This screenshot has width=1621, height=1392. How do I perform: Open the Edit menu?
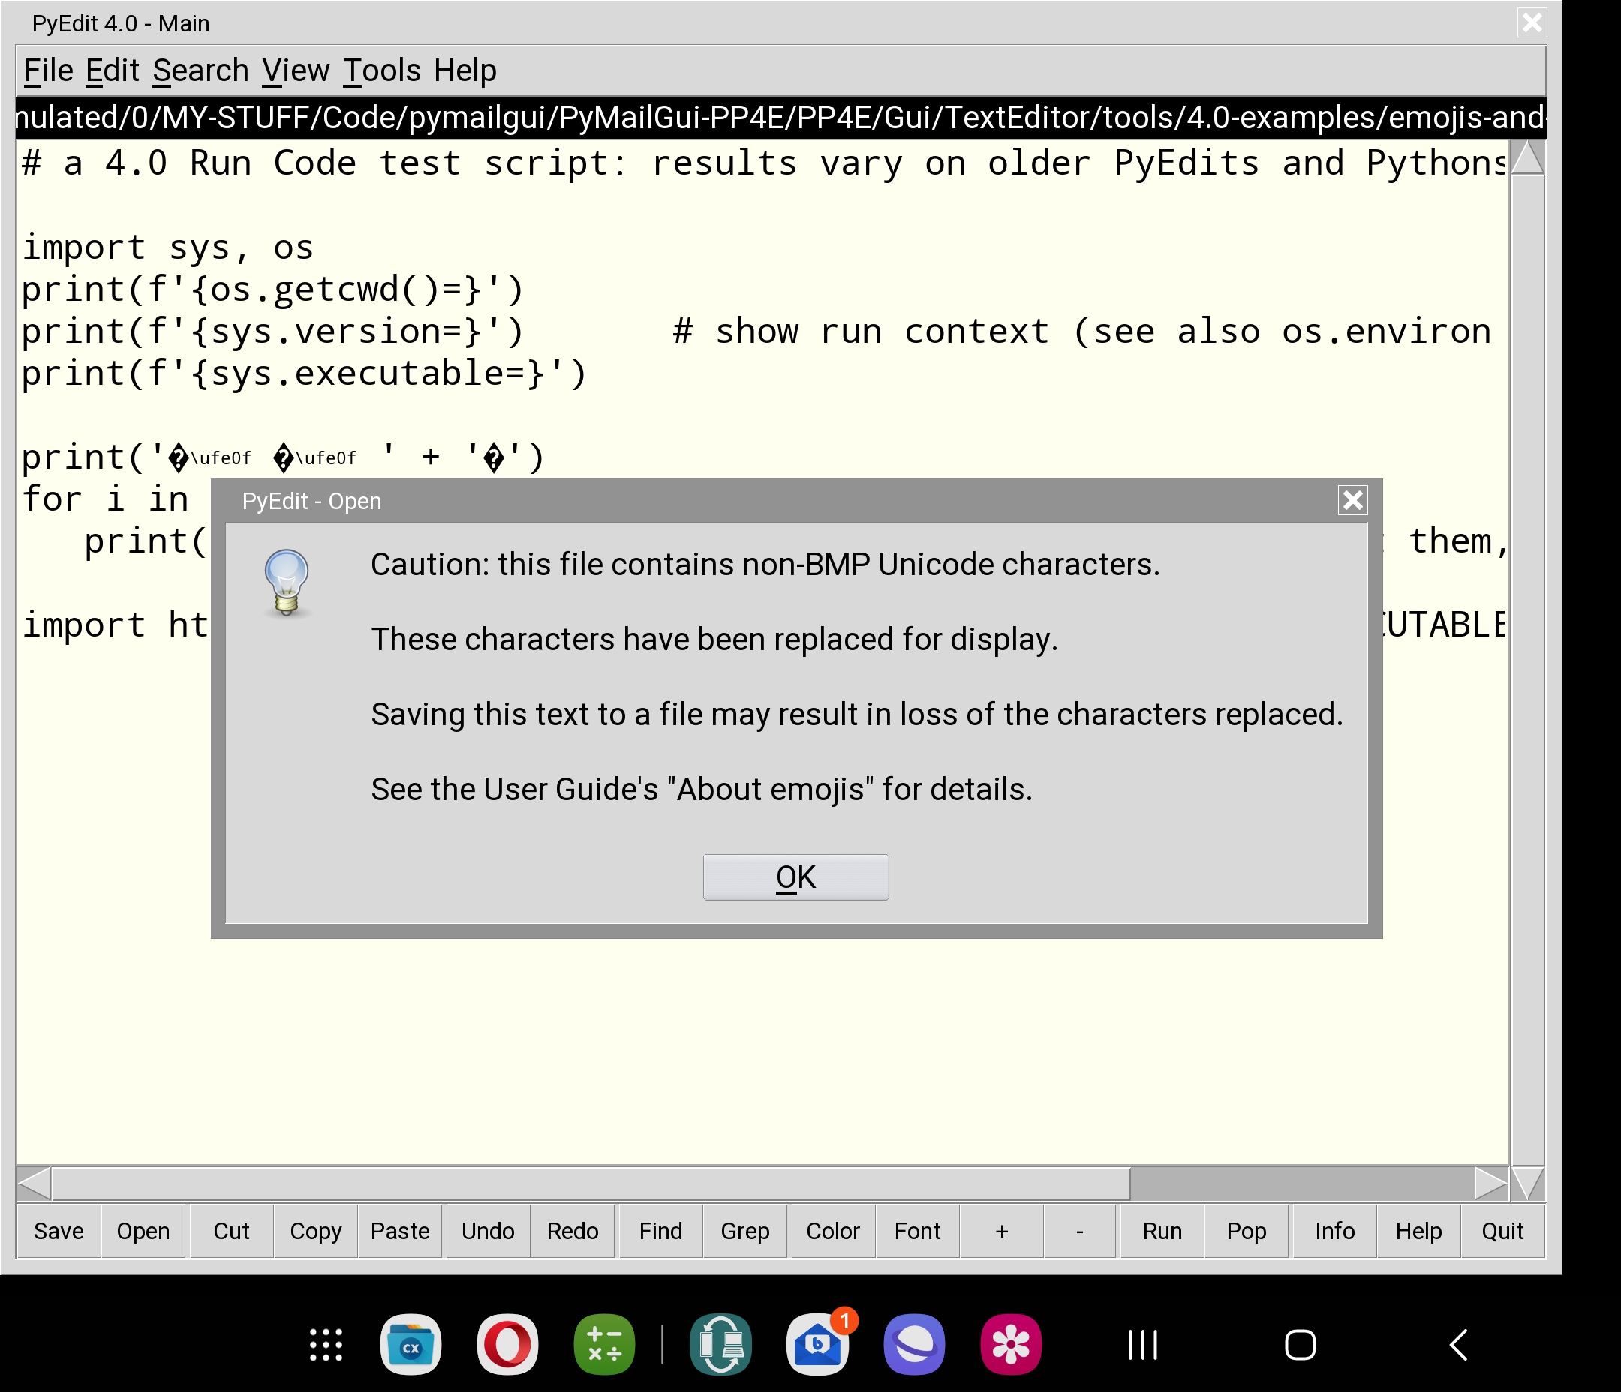(x=113, y=70)
